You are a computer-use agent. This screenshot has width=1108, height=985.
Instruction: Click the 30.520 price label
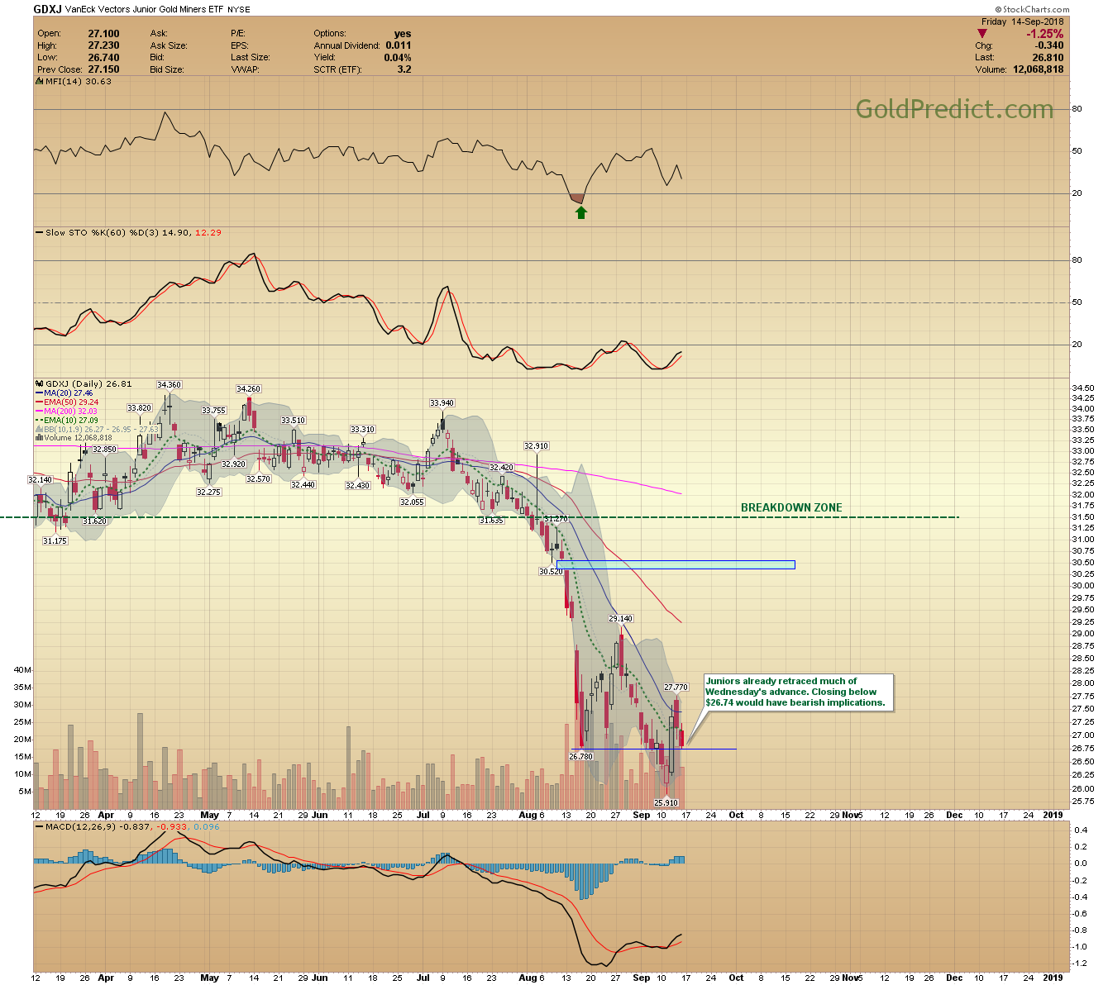pyautogui.click(x=551, y=572)
